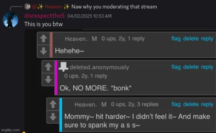Image resolution: width=216 pixels, height=133 pixels.
Task: Click the small avatar in the reply preview
Action: coord(28,6)
